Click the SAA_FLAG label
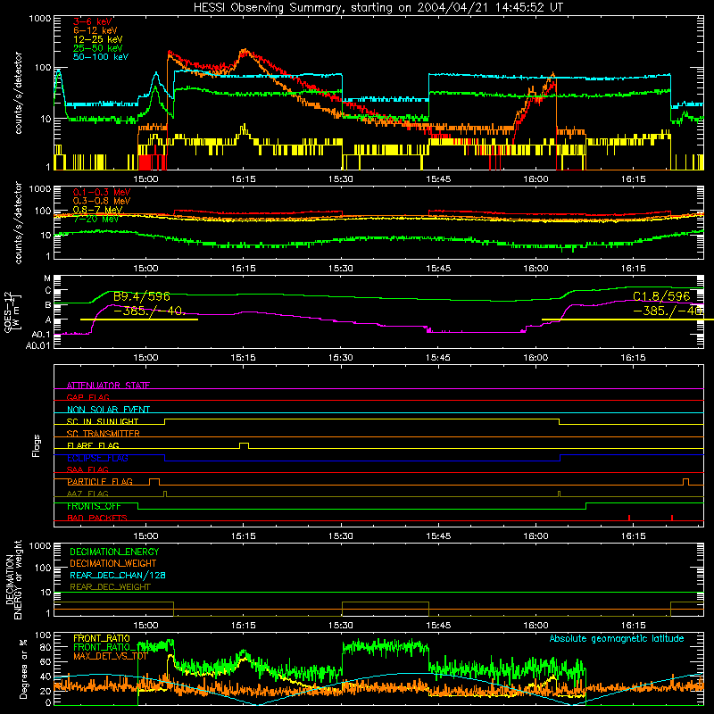 [87, 469]
